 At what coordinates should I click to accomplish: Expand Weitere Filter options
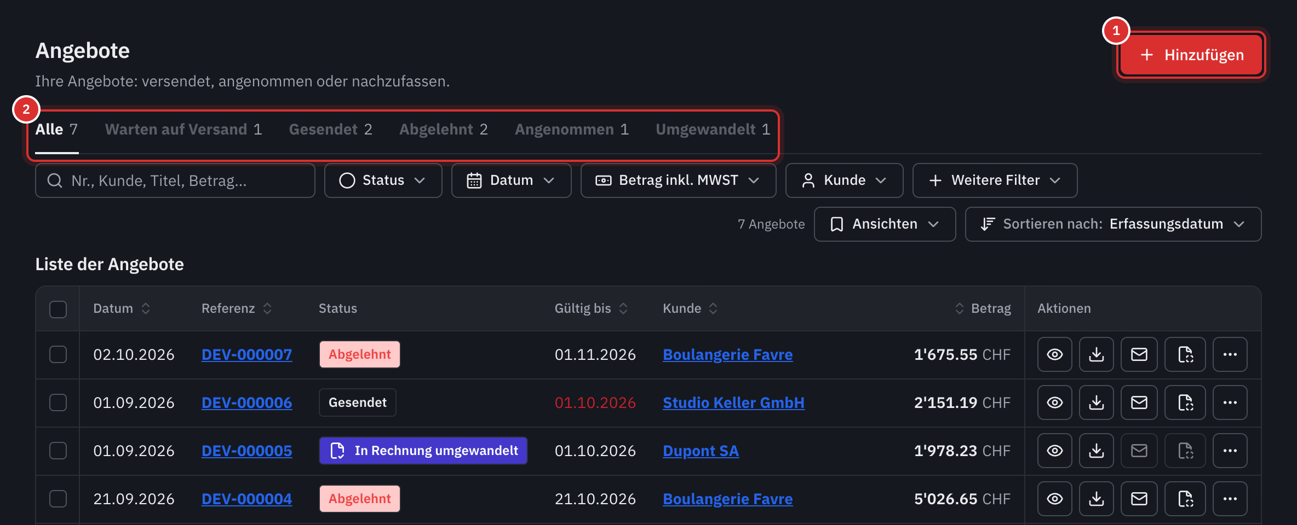(x=995, y=180)
